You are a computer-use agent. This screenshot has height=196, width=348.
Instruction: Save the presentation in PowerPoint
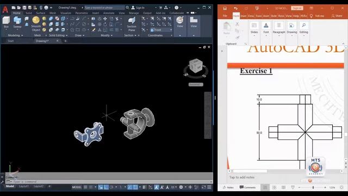tap(225, 8)
